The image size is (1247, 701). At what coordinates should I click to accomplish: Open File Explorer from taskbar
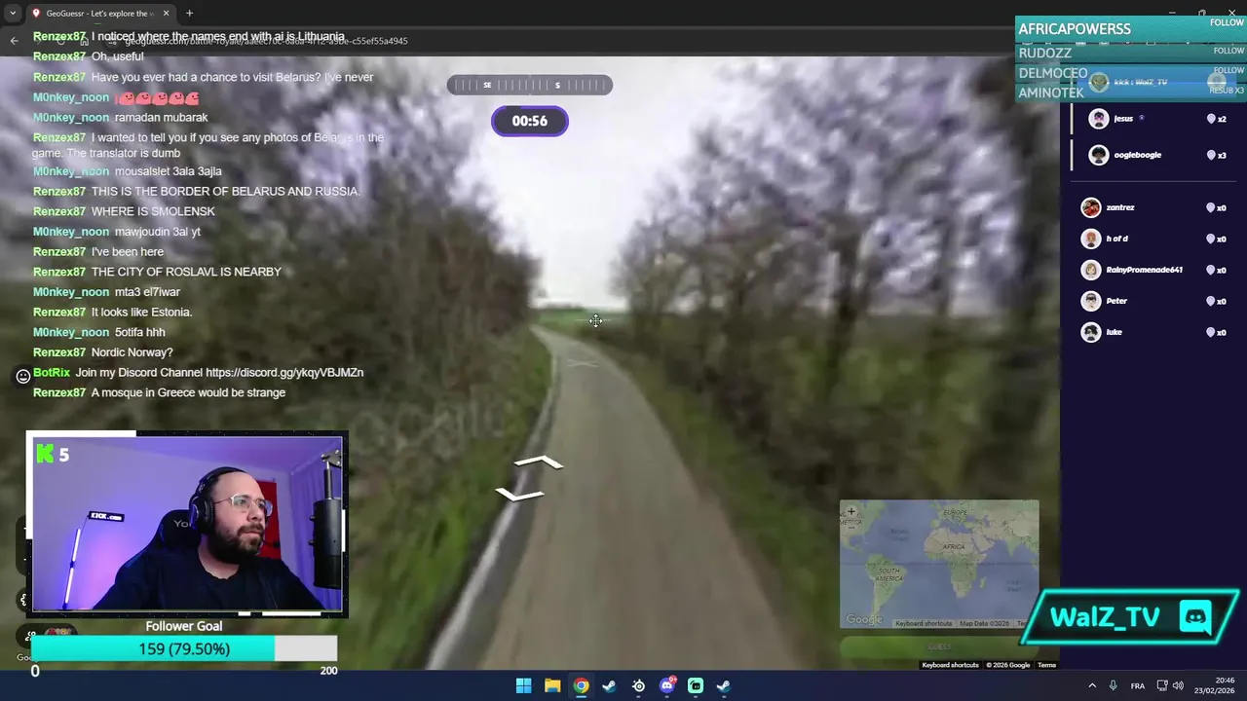[x=552, y=685]
